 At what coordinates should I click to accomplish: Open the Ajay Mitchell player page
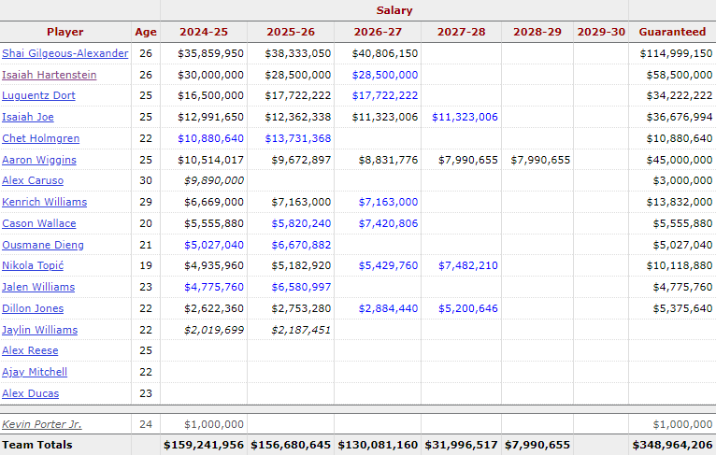[35, 372]
